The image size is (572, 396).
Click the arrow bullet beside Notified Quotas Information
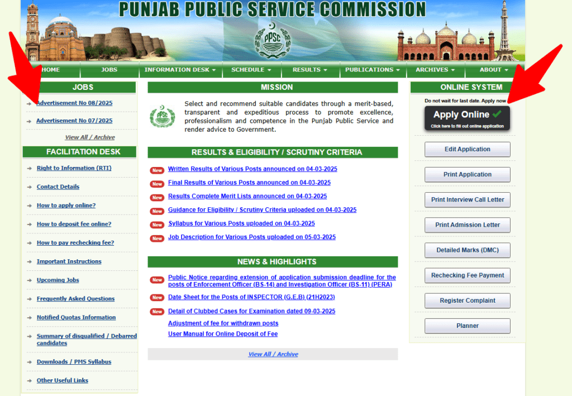coord(29,318)
